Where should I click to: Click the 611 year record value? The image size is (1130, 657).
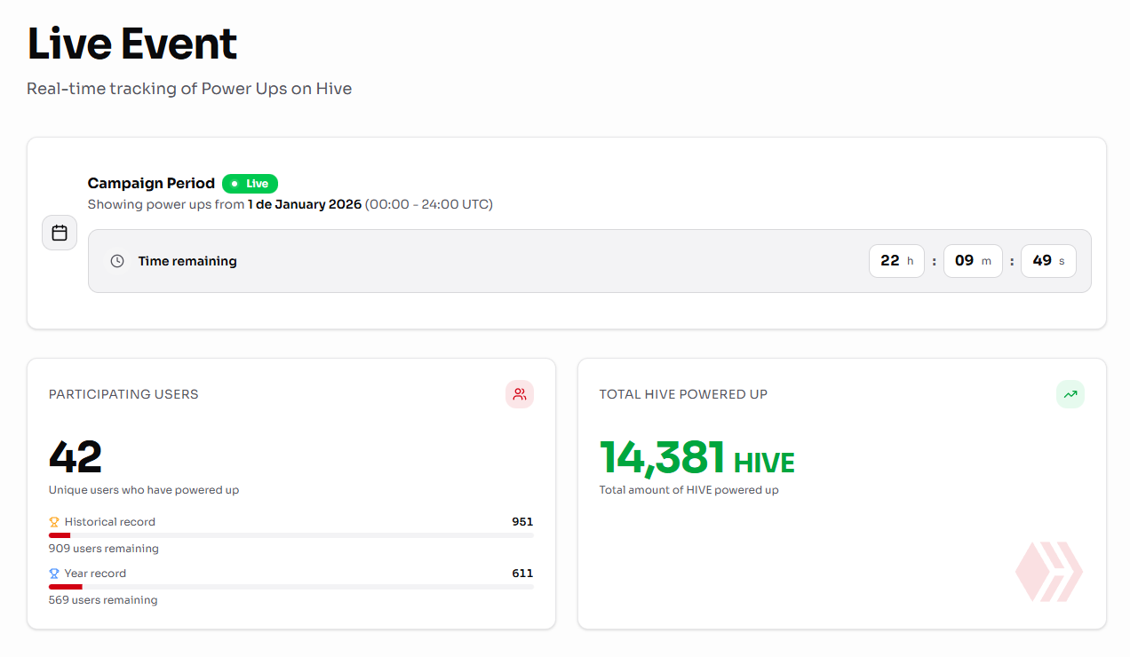coord(522,574)
